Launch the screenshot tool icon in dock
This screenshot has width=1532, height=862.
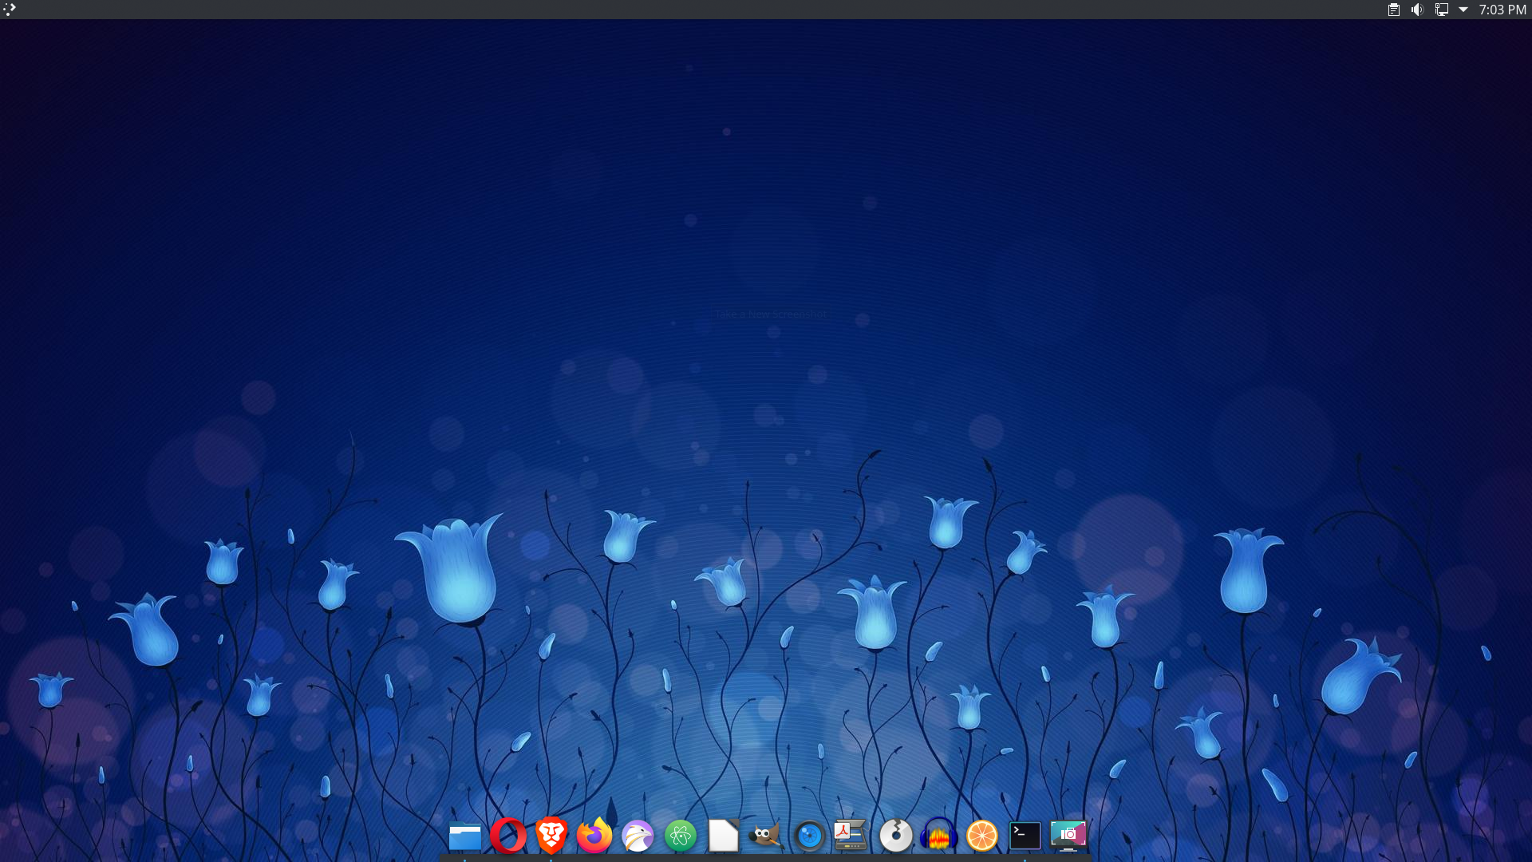click(1068, 836)
